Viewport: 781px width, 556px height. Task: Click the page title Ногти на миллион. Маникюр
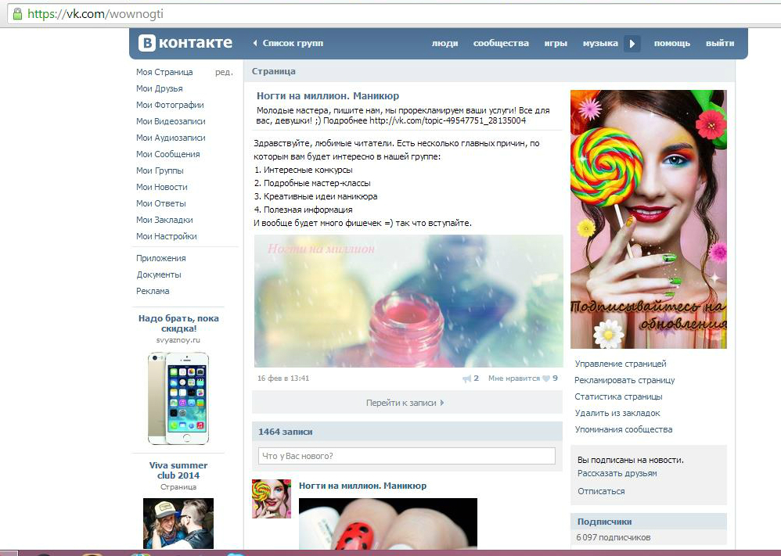[x=328, y=96]
